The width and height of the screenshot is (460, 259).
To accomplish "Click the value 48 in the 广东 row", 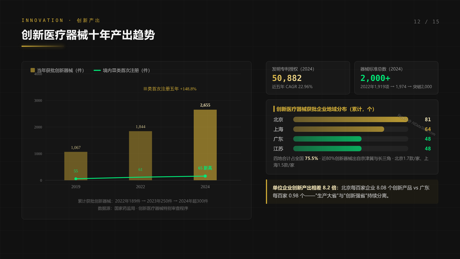I will [x=428, y=139].
